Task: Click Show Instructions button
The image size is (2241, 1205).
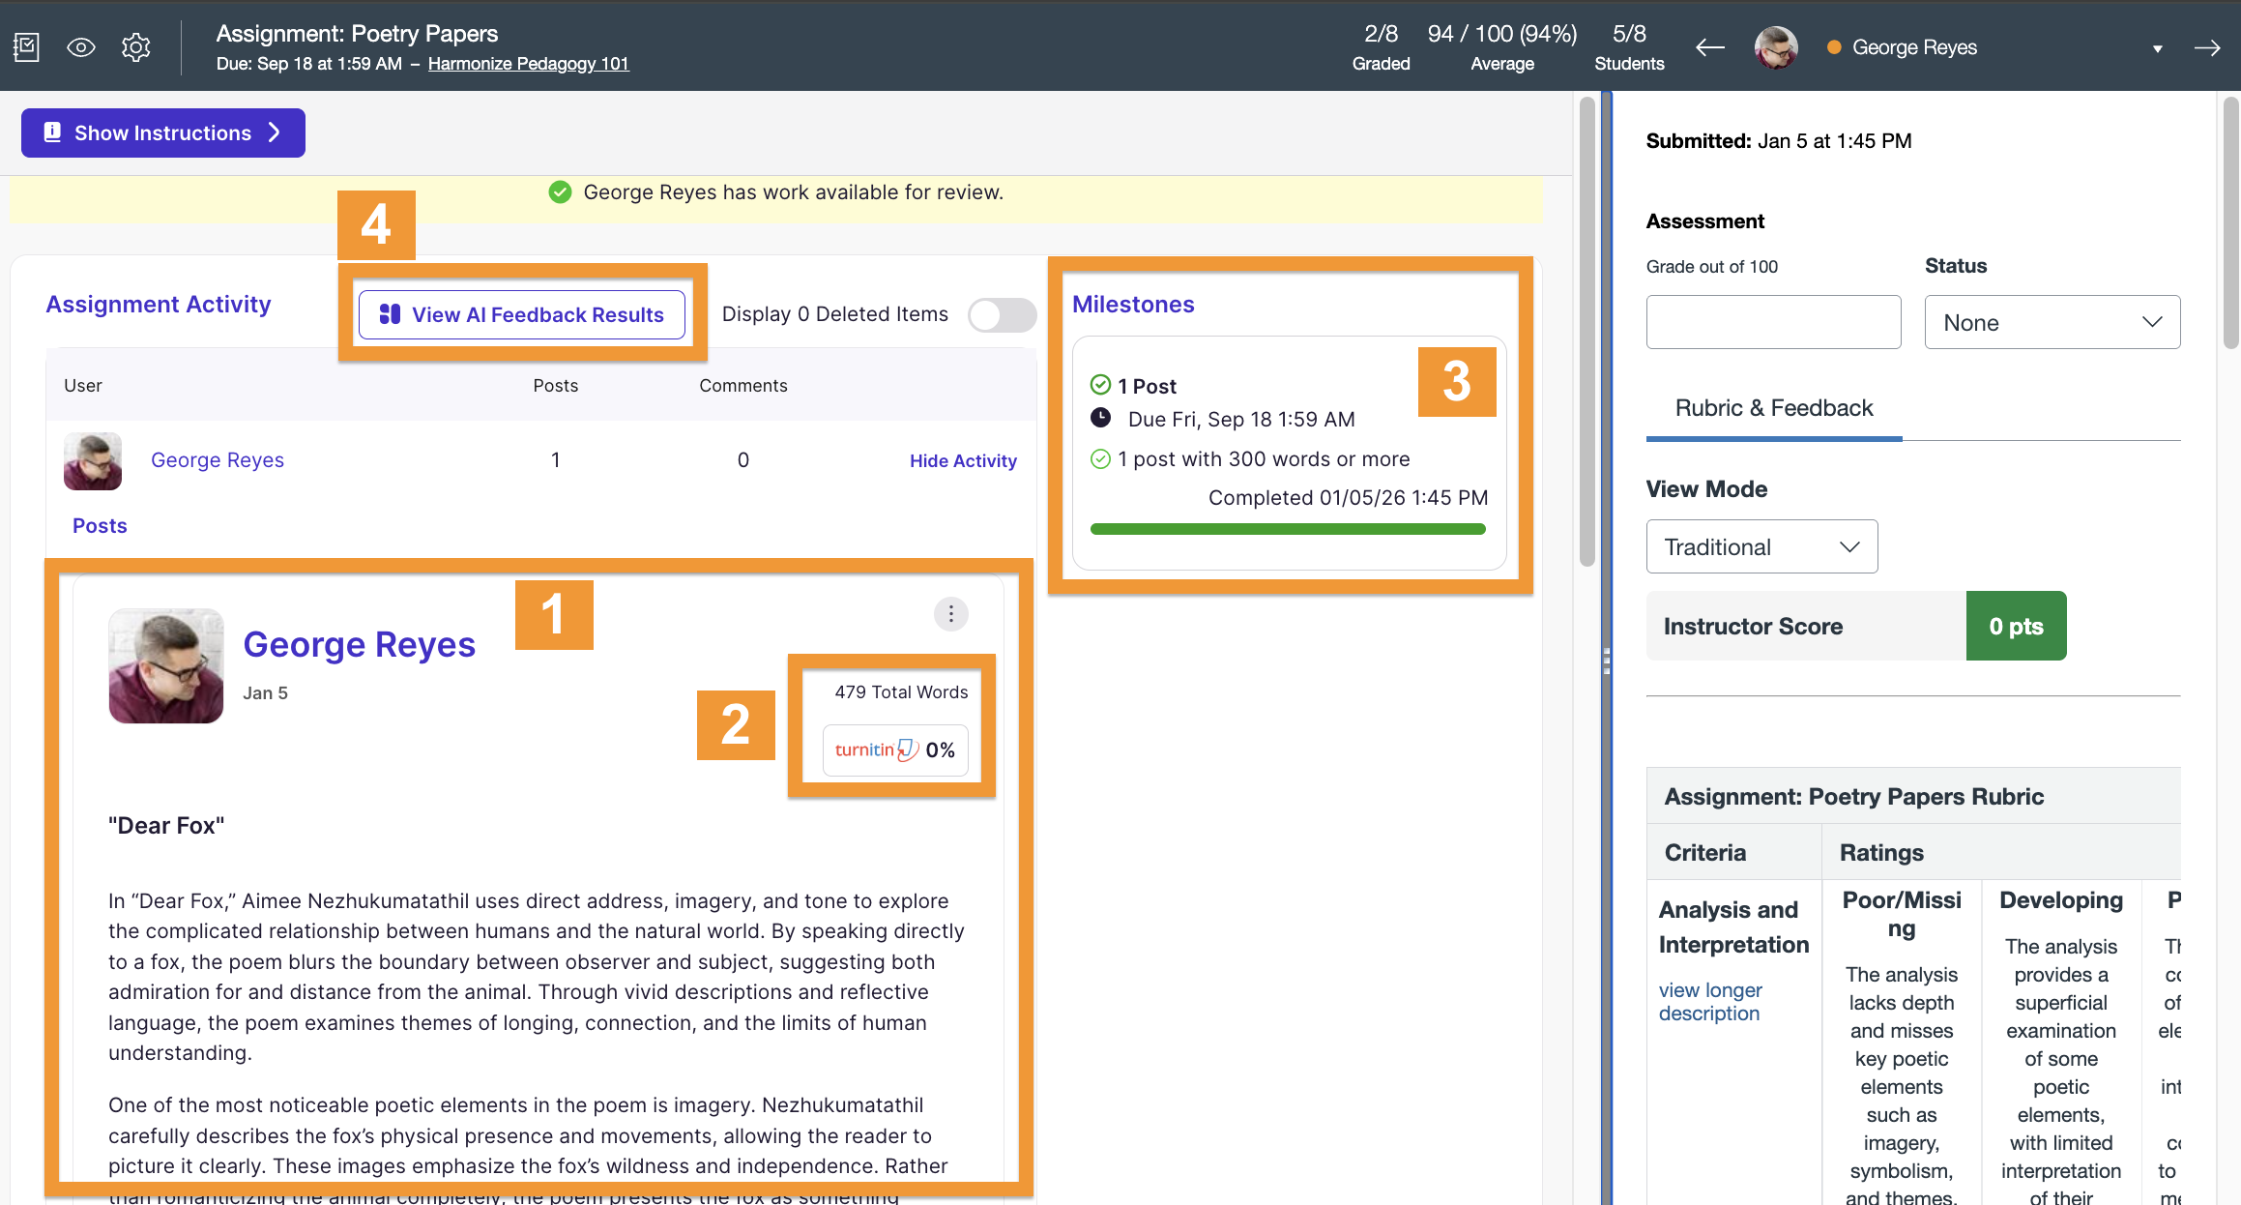Action: 163,132
